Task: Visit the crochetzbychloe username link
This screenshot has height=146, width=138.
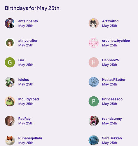Action: point(116,41)
